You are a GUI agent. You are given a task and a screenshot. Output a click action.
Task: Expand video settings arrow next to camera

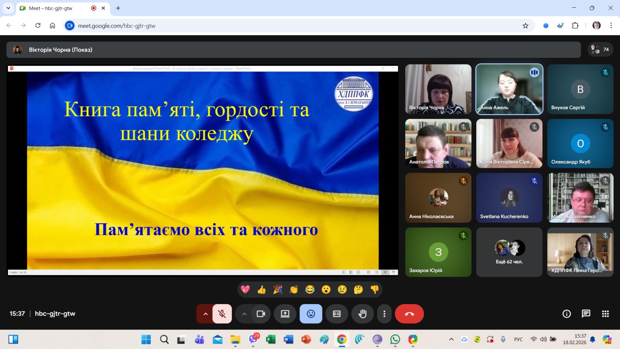(244, 314)
